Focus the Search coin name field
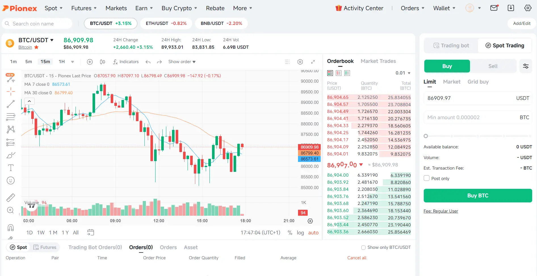This screenshot has width=537, height=276. 37,23
